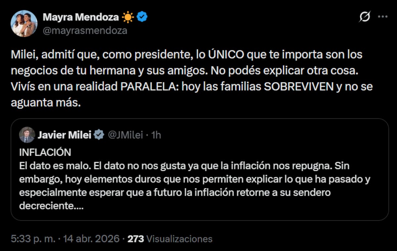Click the truncated 'decreciente....' text to expand
Viewport: 397px width, 251px height.
pyautogui.click(x=51, y=206)
